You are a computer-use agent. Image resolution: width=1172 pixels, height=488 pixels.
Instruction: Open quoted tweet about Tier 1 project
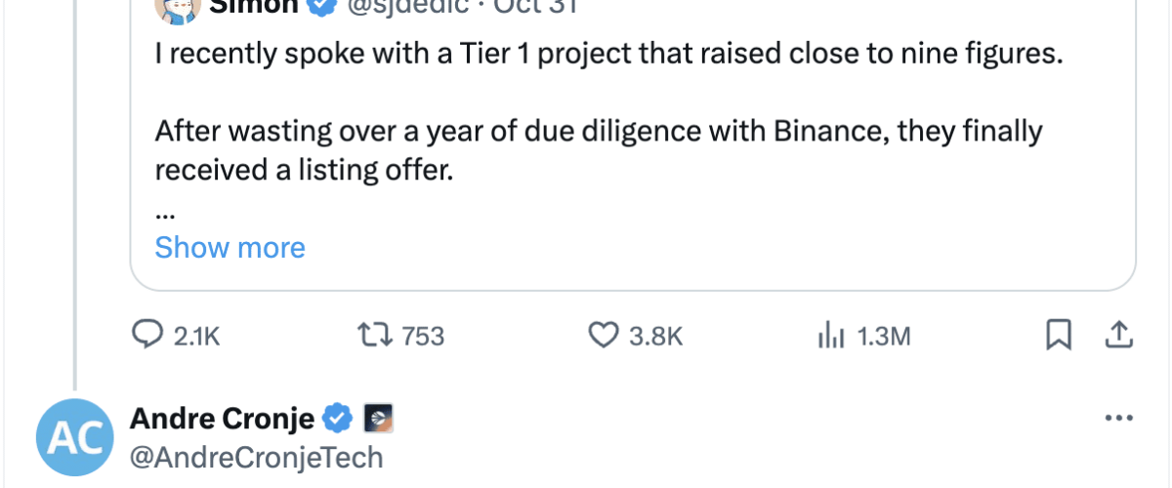click(x=607, y=54)
